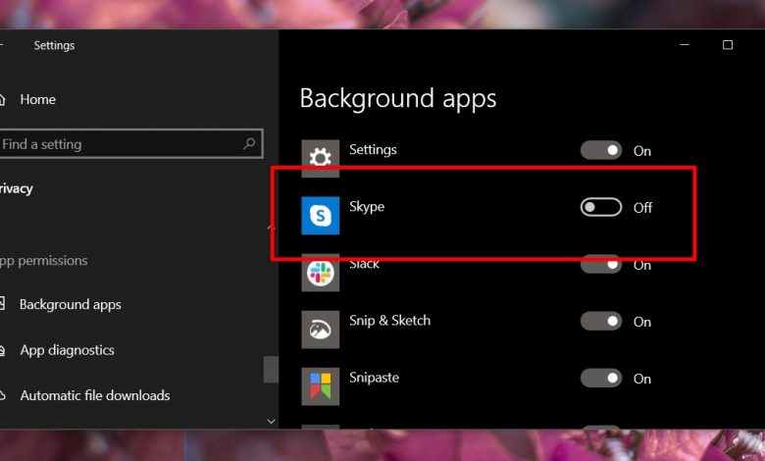Maximize the Settings window
The image size is (765, 461).
coord(728,45)
